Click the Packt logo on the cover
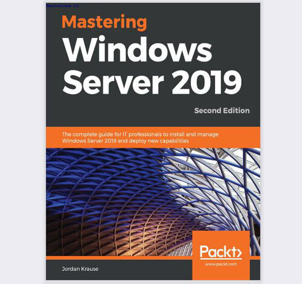Screen dimensions: 302x284 coord(220,252)
